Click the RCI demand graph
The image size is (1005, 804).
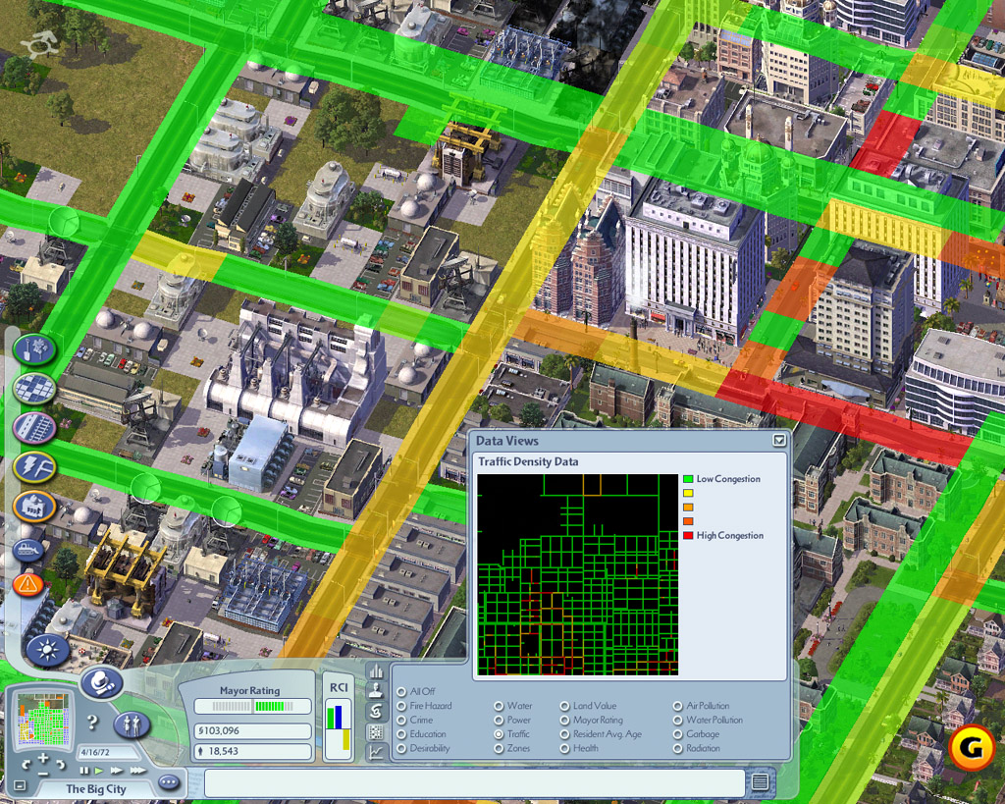pos(339,728)
